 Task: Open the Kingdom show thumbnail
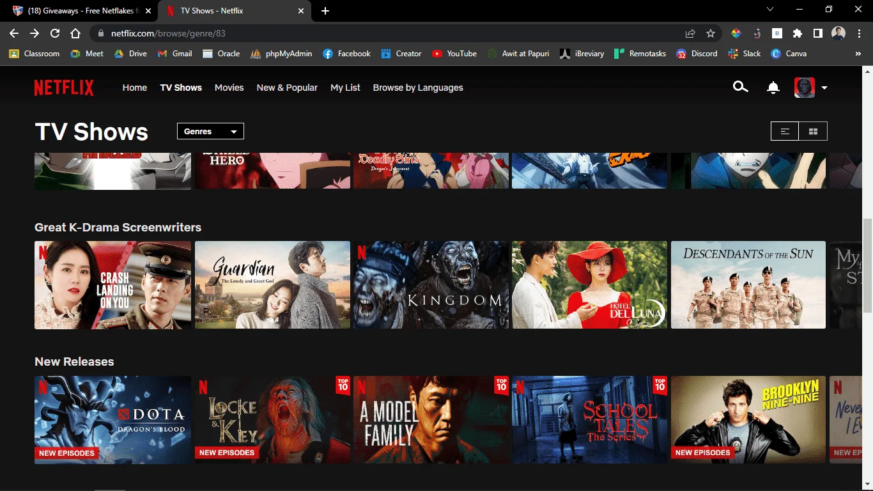tap(431, 285)
